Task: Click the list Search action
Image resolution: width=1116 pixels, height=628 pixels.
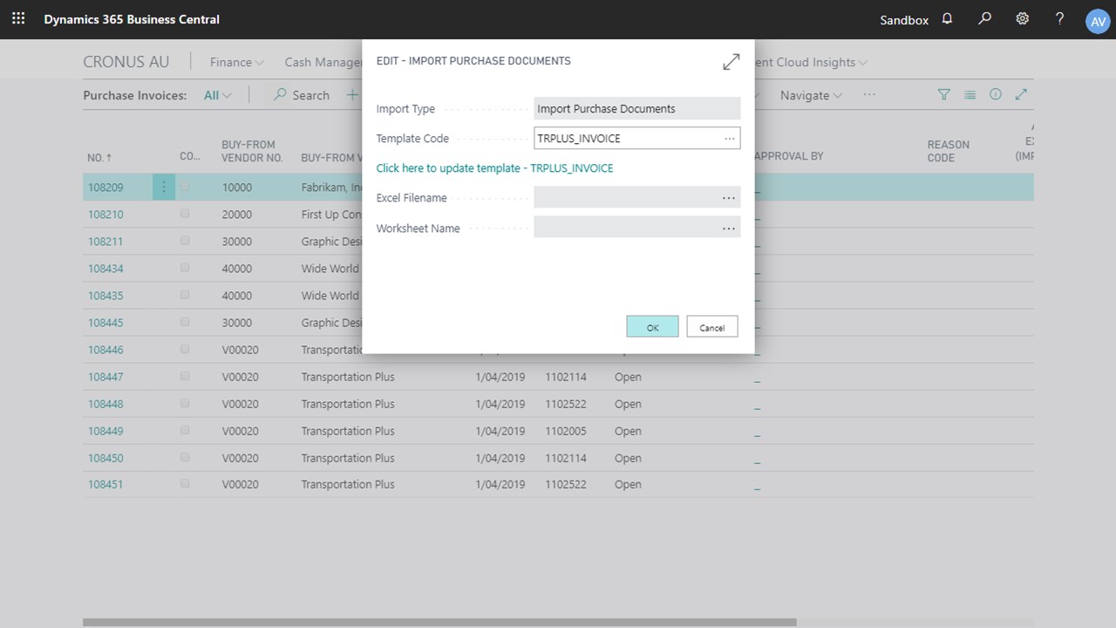Action: click(x=302, y=95)
